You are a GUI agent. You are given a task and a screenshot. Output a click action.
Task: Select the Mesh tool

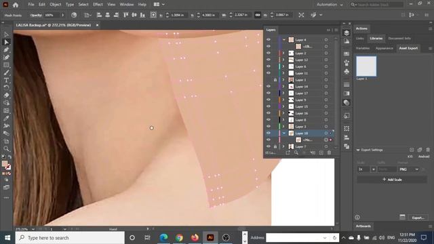(x=6, y=110)
